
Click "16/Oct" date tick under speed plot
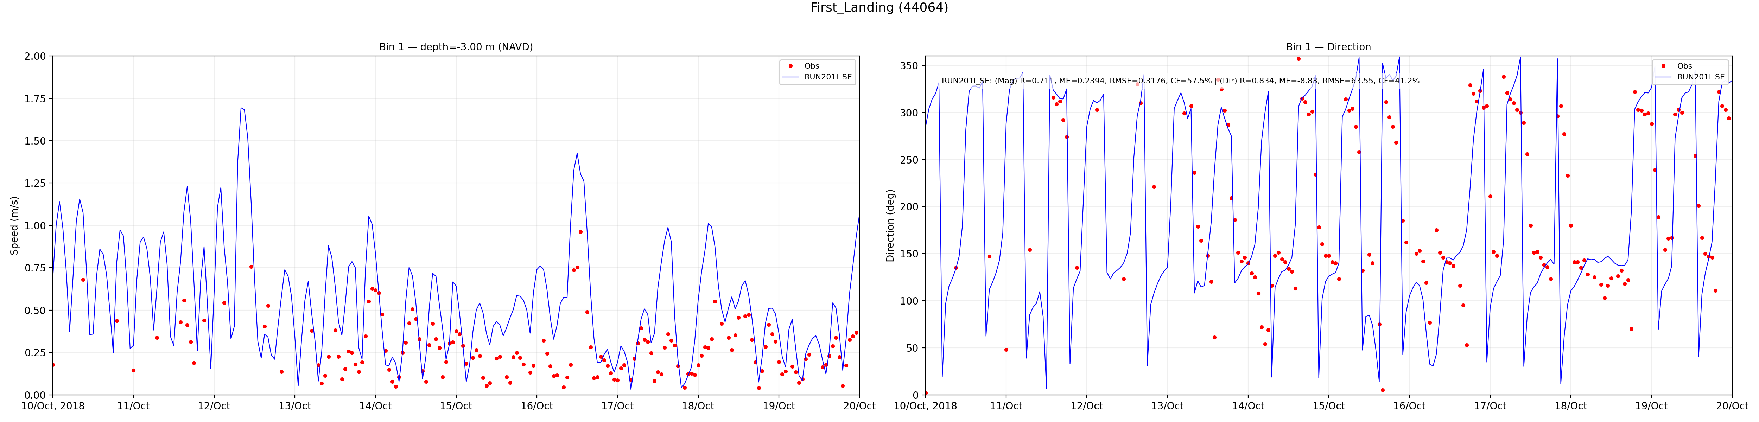click(x=537, y=406)
